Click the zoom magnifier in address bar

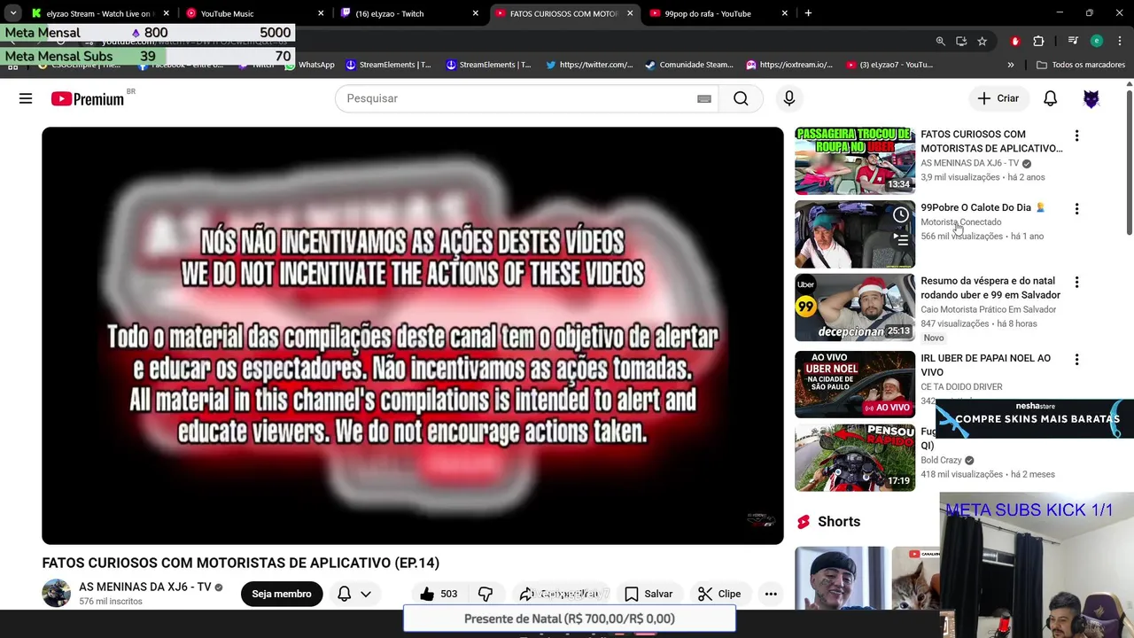pyautogui.click(x=940, y=41)
